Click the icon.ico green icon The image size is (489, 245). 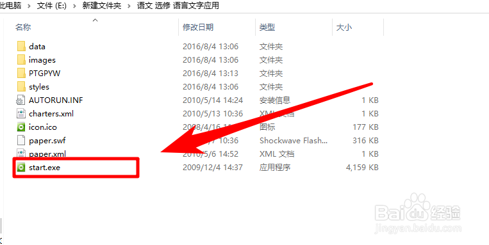point(21,127)
